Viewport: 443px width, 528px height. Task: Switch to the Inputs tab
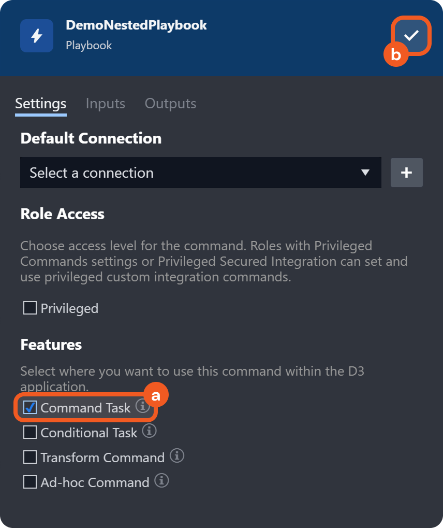pos(106,104)
